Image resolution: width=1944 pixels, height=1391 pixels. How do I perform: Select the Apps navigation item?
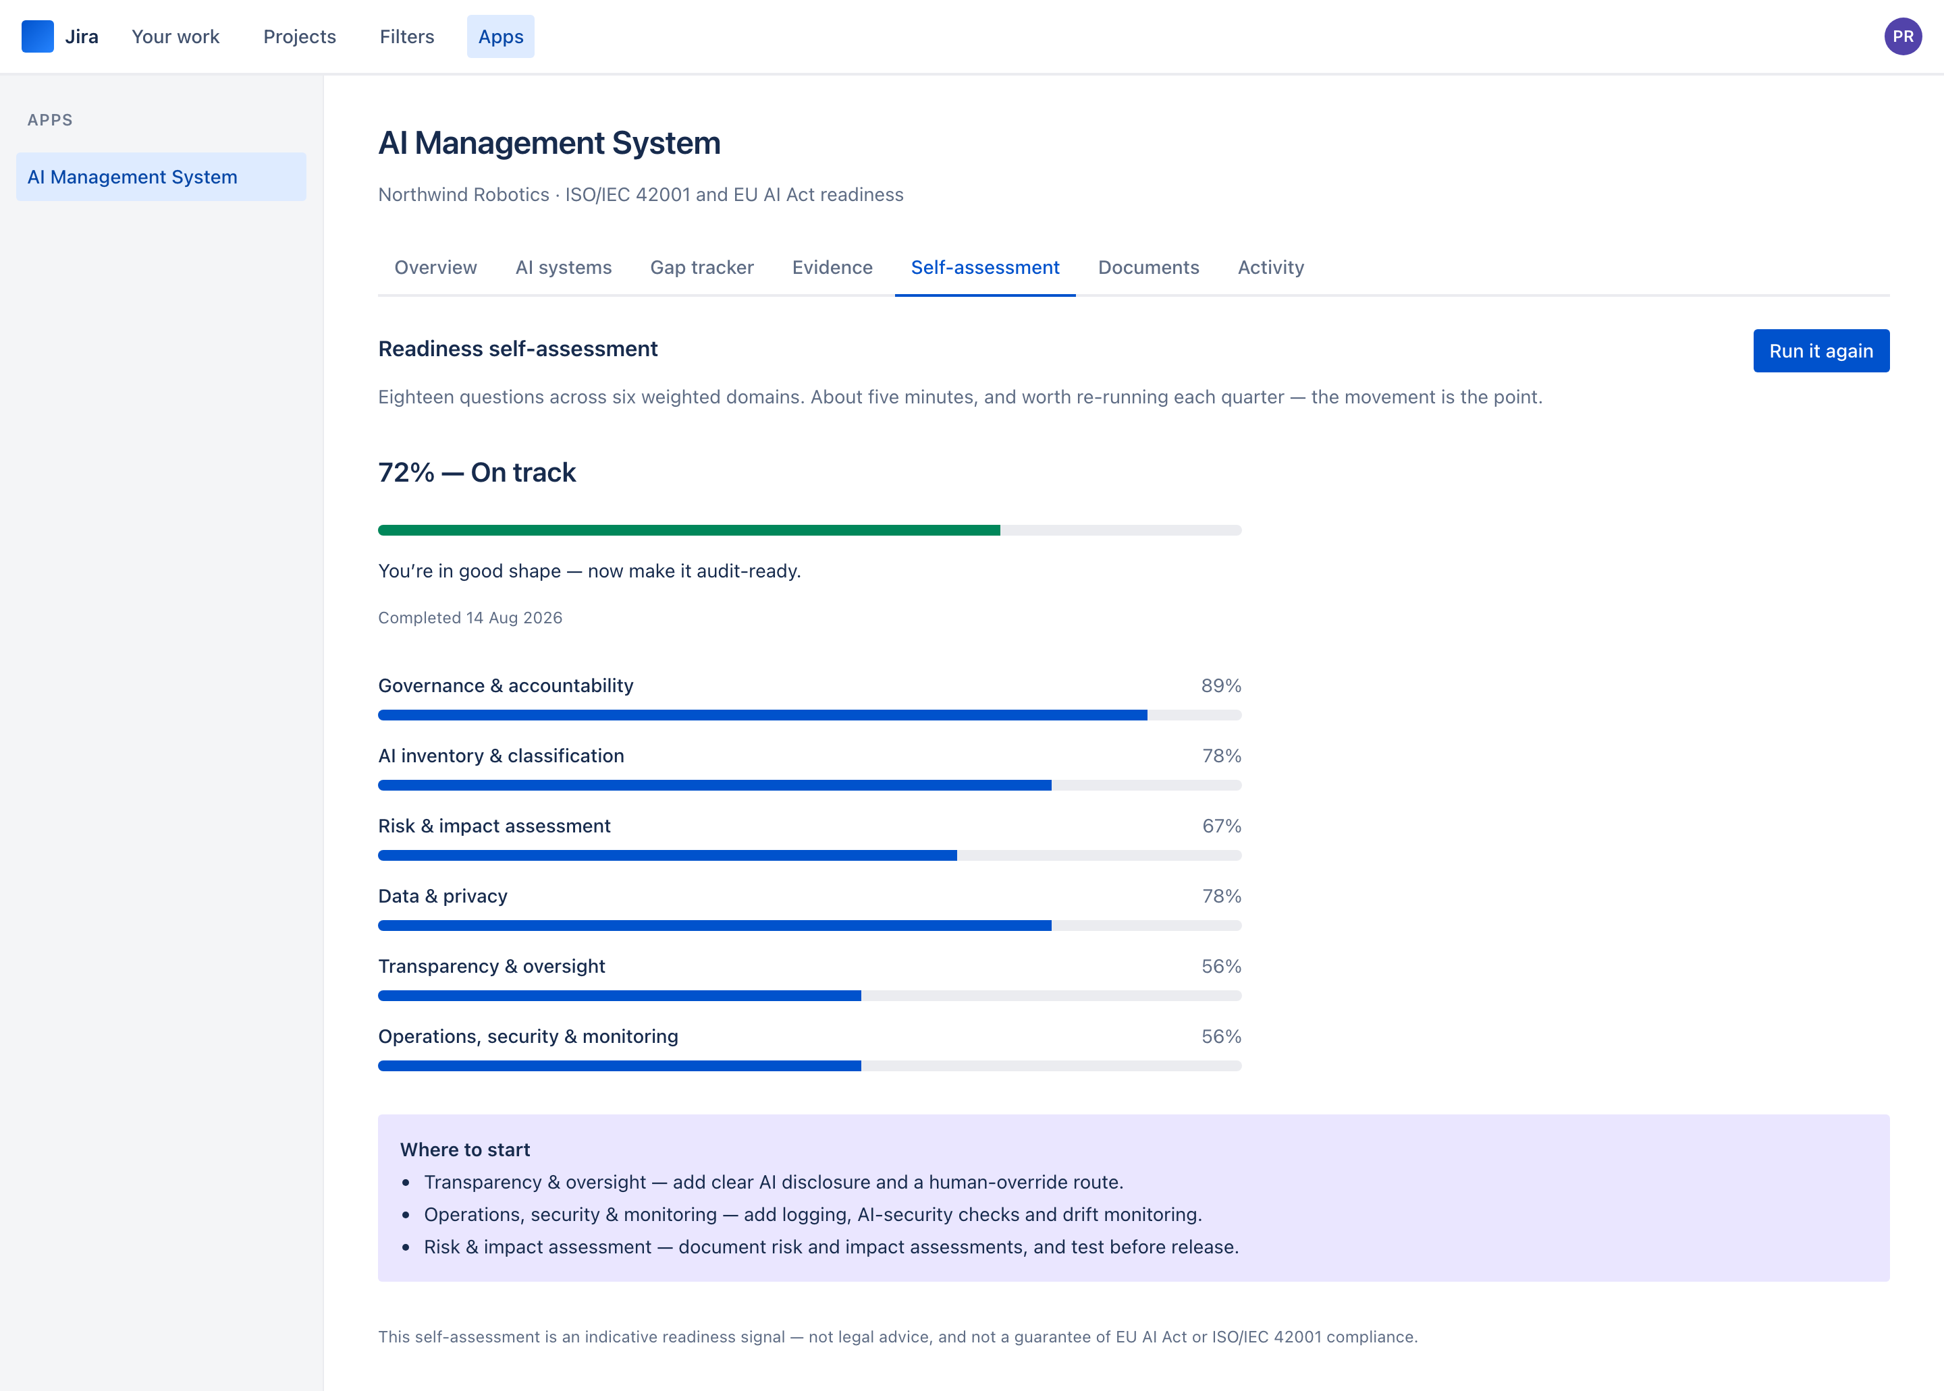501,37
